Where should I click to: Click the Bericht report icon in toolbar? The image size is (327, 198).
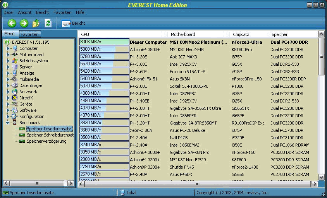coord(66,23)
